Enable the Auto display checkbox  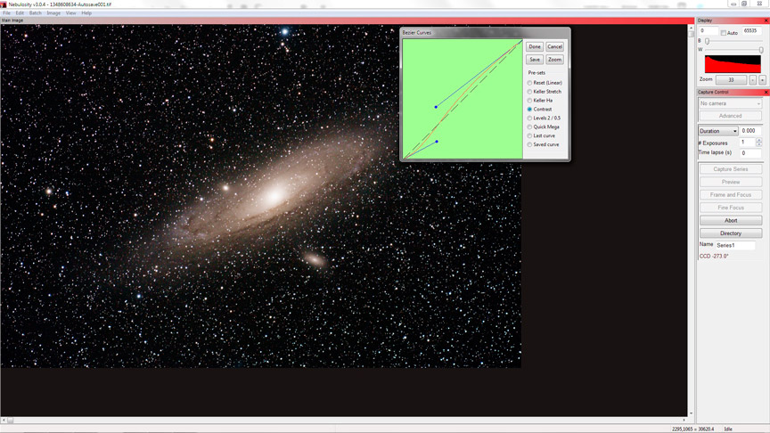coord(724,33)
